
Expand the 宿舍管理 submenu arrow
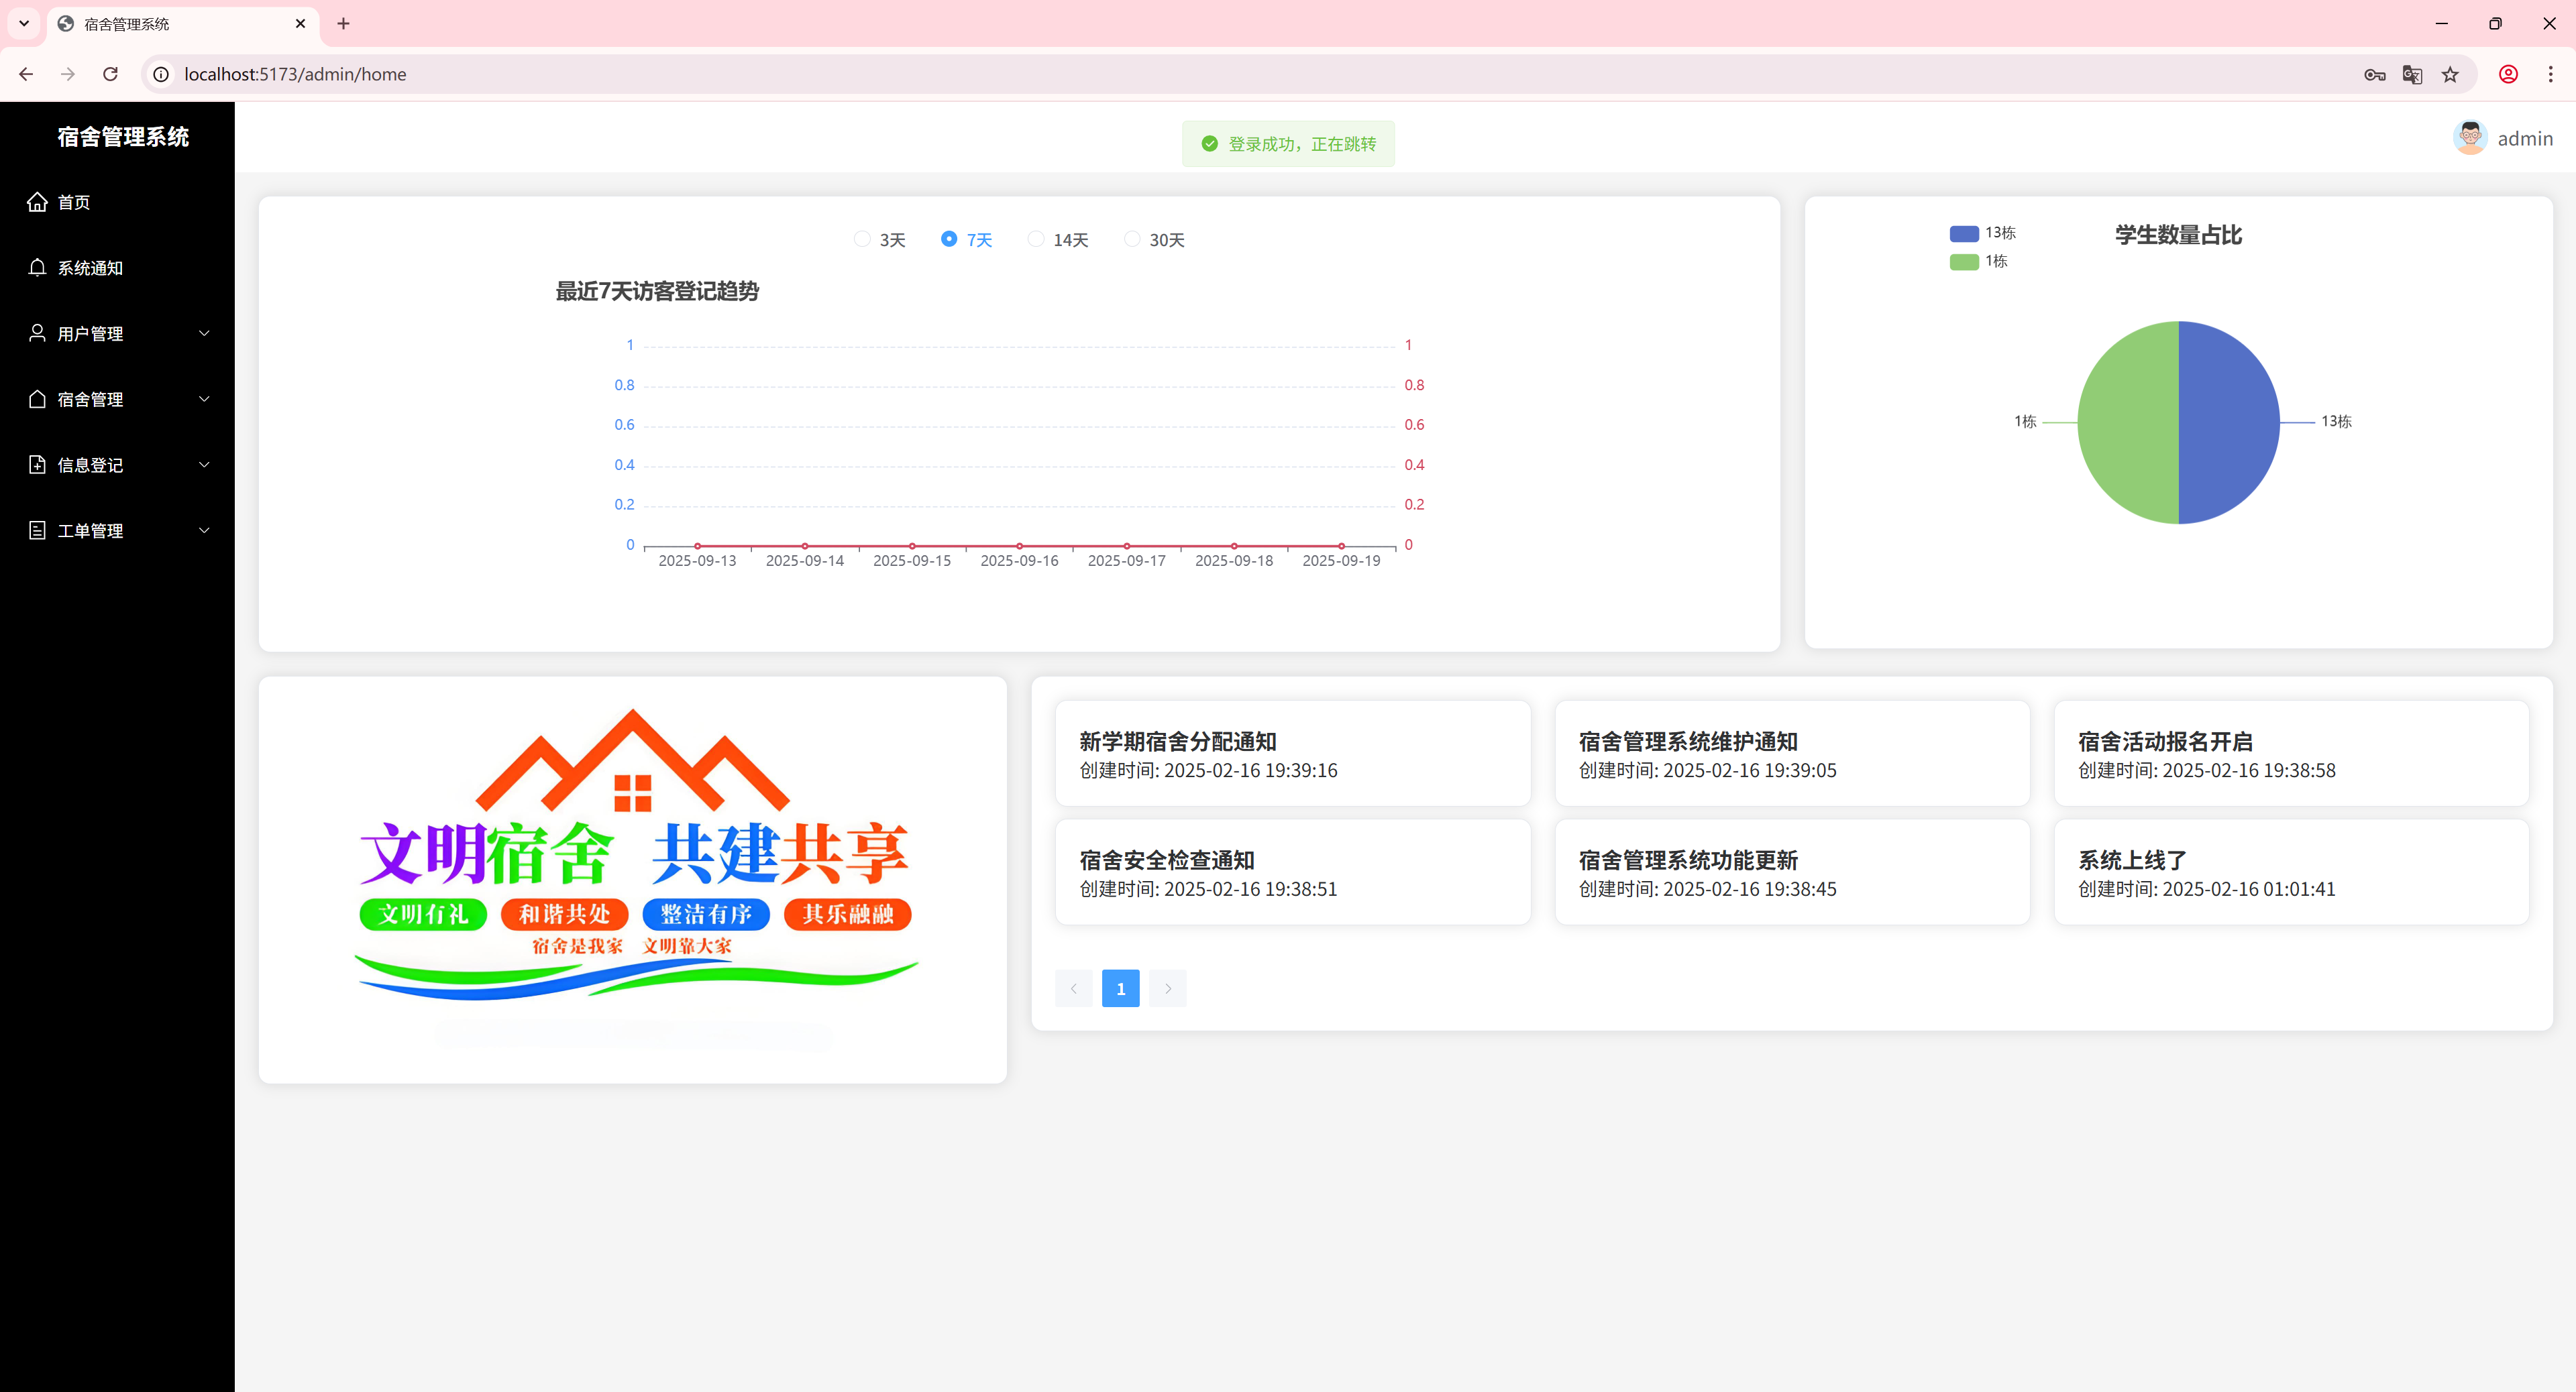[x=204, y=399]
